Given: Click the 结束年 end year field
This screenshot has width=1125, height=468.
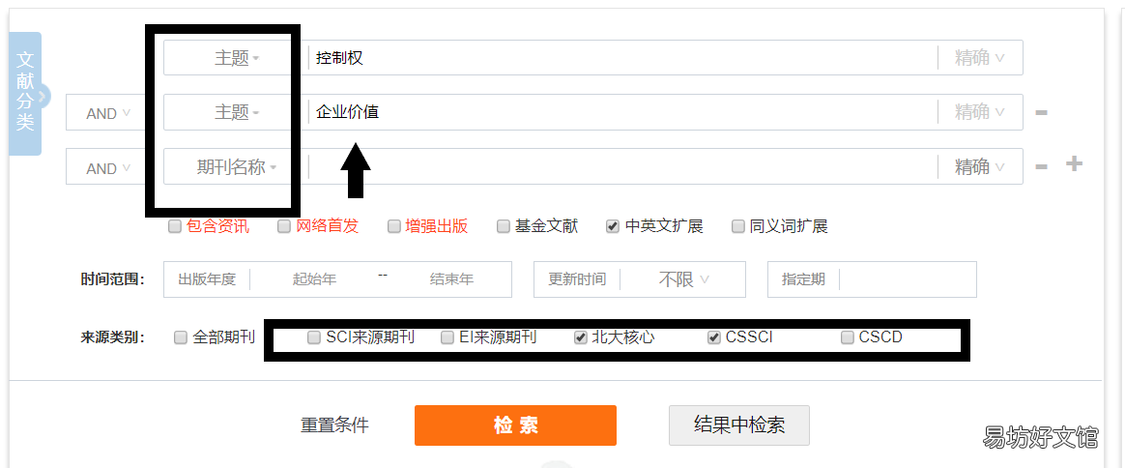Looking at the screenshot, I should pyautogui.click(x=451, y=279).
